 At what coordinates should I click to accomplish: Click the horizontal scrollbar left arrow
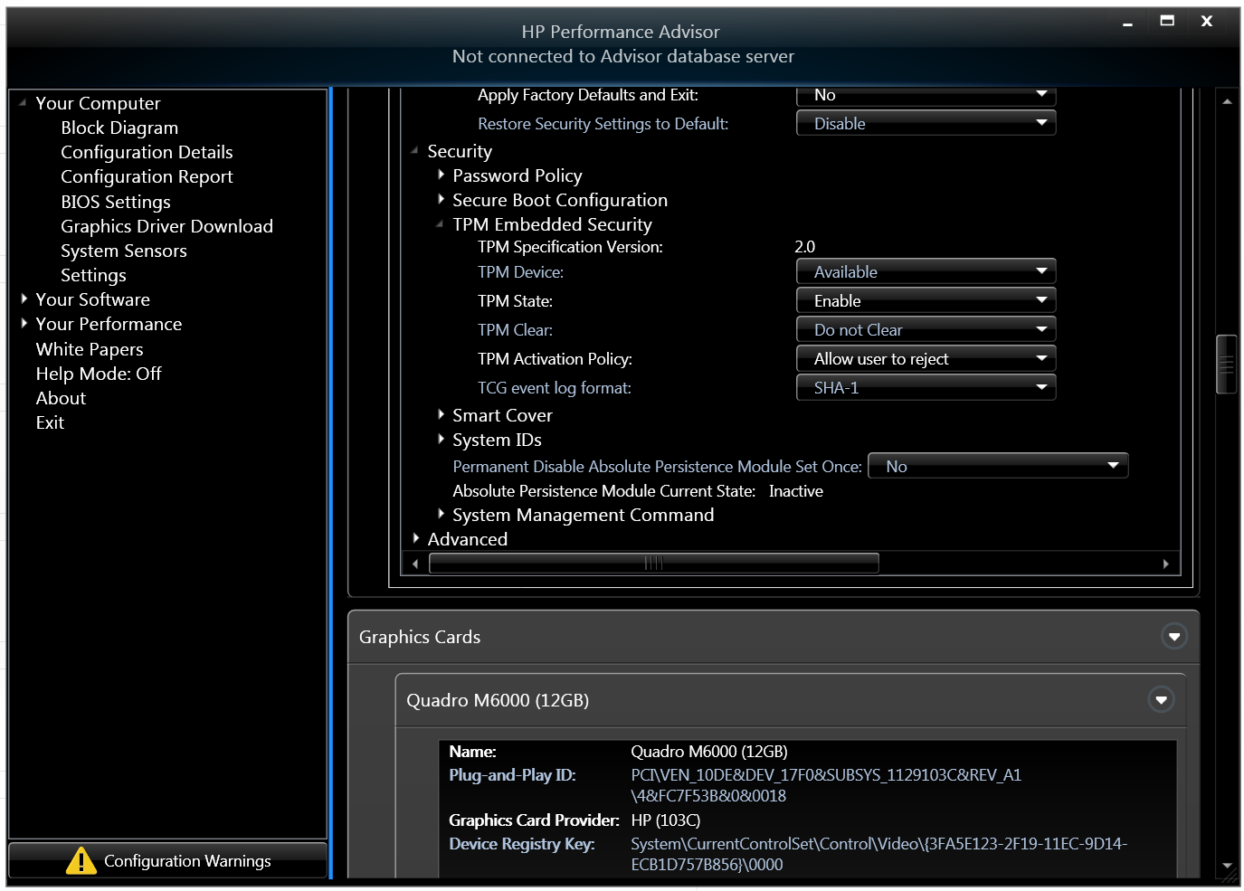click(415, 564)
